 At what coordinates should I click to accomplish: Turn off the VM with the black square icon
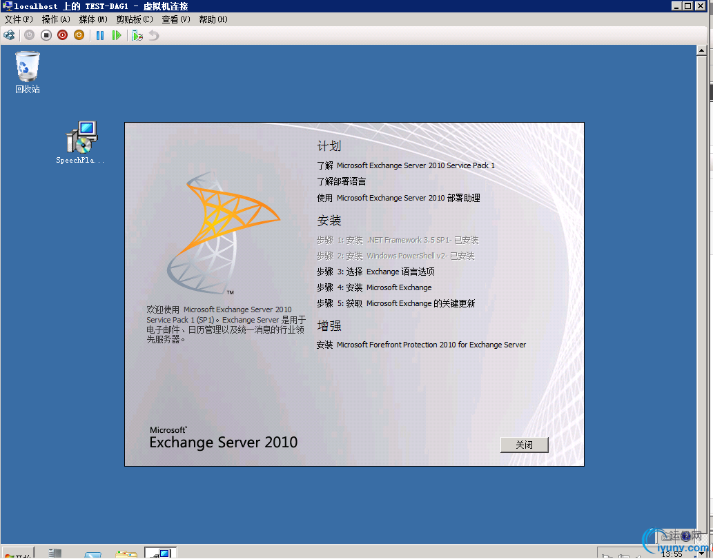tap(46, 35)
